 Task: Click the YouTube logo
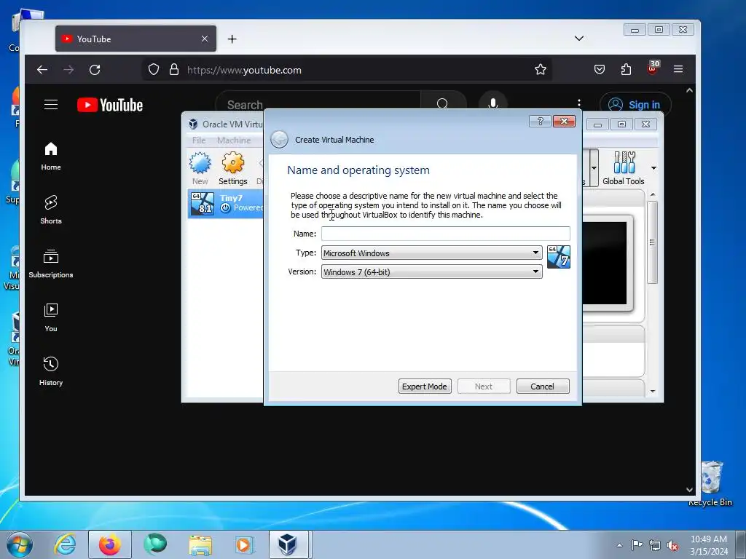[x=110, y=105]
